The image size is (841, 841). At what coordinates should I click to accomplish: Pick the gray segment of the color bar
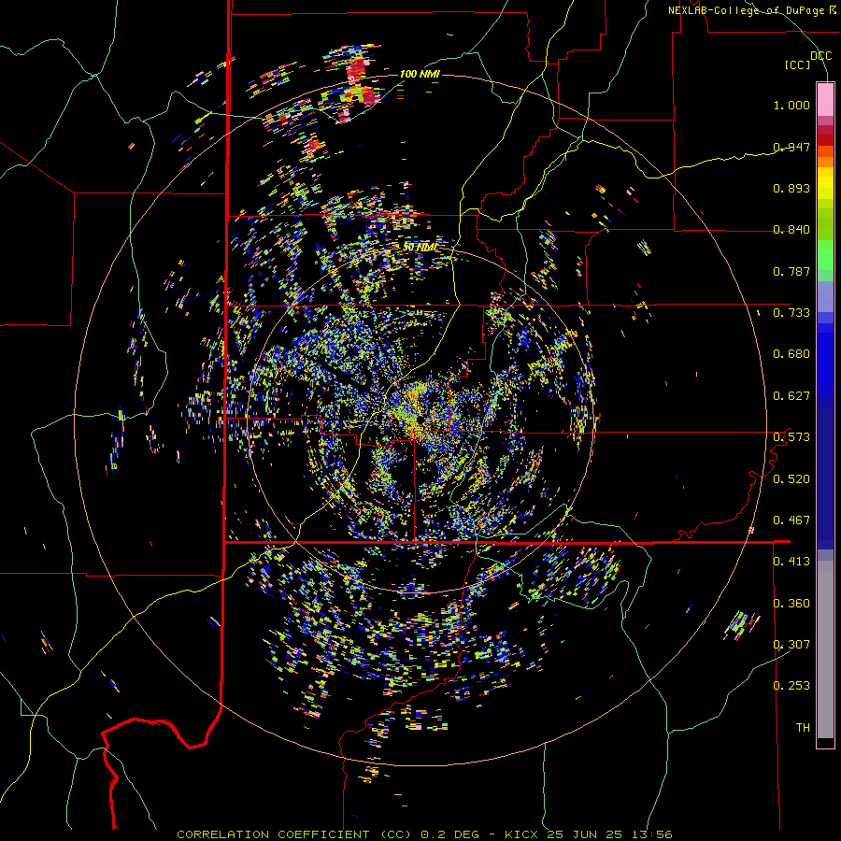[825, 649]
